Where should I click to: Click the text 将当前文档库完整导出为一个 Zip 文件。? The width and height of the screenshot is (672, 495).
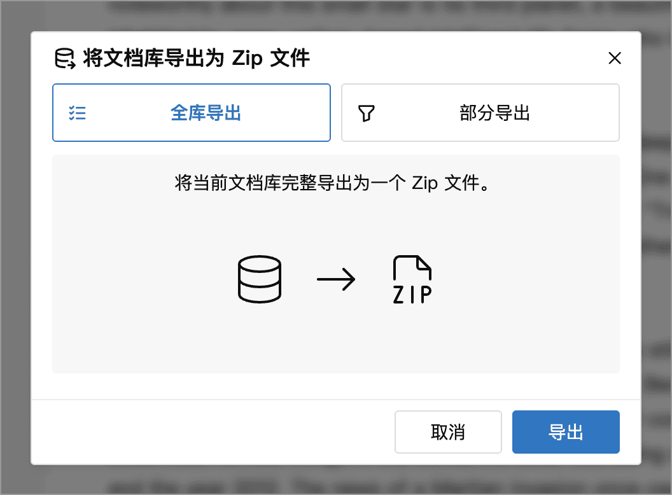click(x=332, y=183)
